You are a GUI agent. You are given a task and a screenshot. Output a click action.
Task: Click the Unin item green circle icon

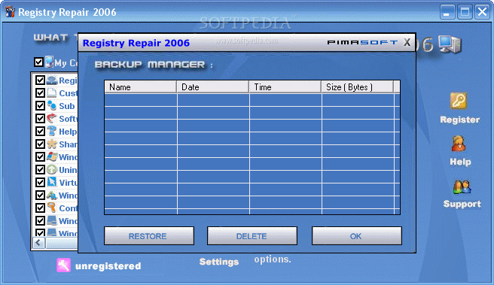[x=52, y=169]
